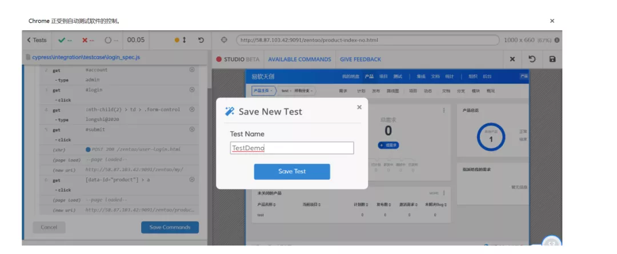Click the rerun tests icon in reporter header
The image size is (617, 254).
click(x=201, y=40)
